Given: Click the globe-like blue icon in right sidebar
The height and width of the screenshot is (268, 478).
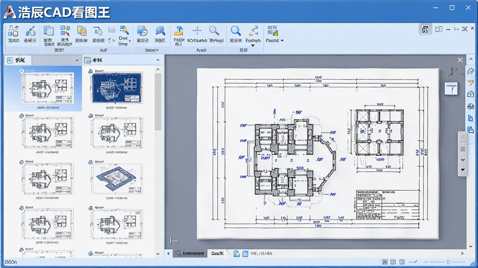Looking at the screenshot, I should click(x=471, y=107).
